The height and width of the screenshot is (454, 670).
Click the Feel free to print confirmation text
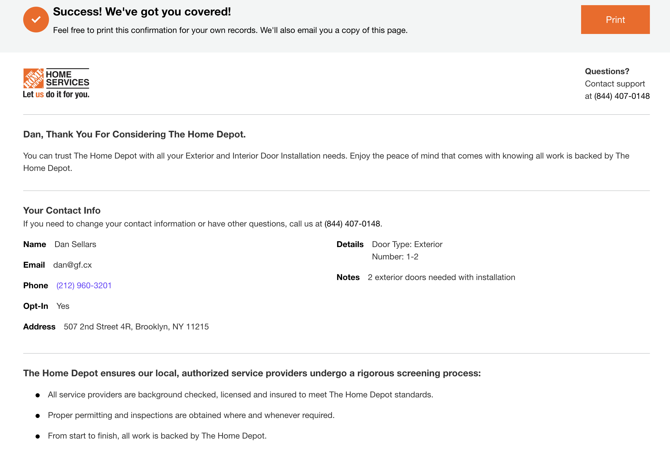click(230, 30)
